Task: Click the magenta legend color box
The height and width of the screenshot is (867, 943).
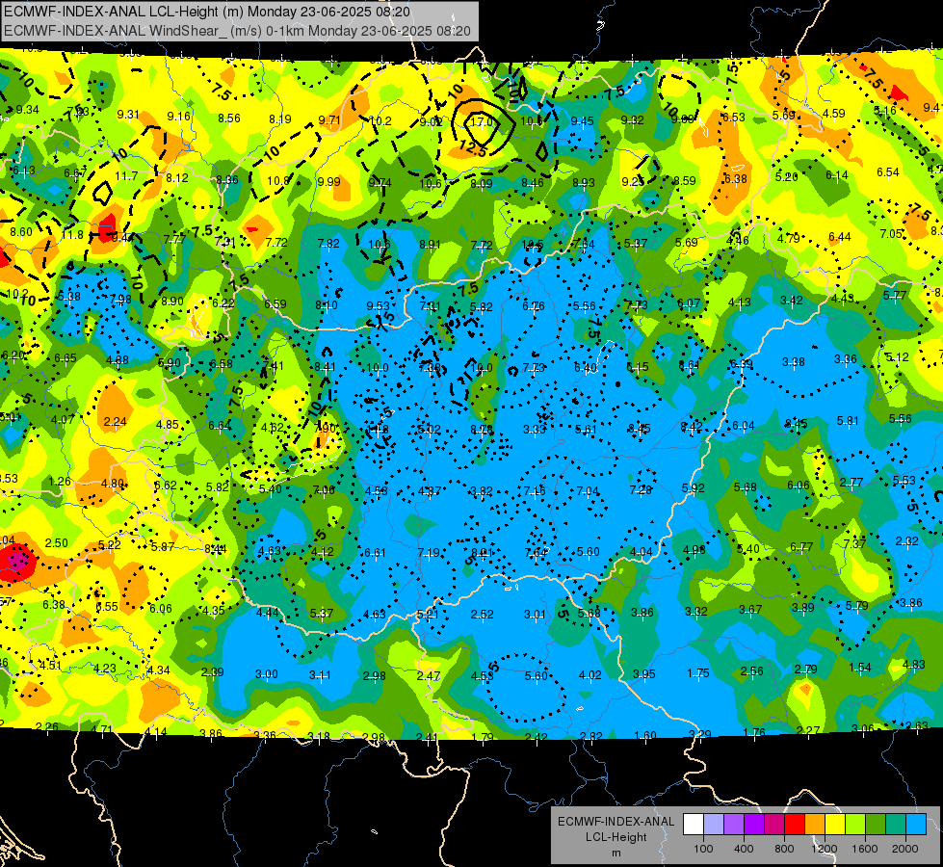Action: (x=774, y=825)
